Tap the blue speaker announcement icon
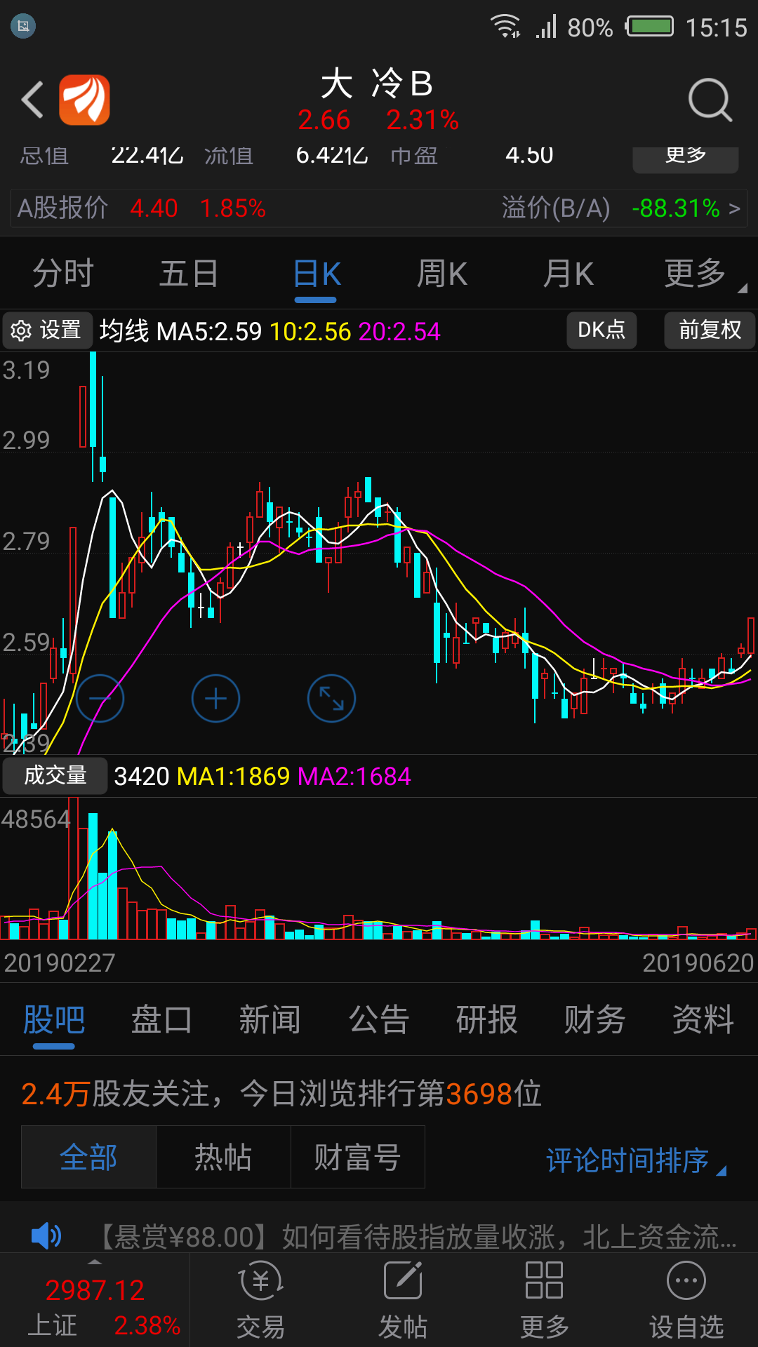This screenshot has height=1347, width=758. pos(46,1235)
